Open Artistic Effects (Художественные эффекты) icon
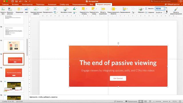 tap(35, 9)
